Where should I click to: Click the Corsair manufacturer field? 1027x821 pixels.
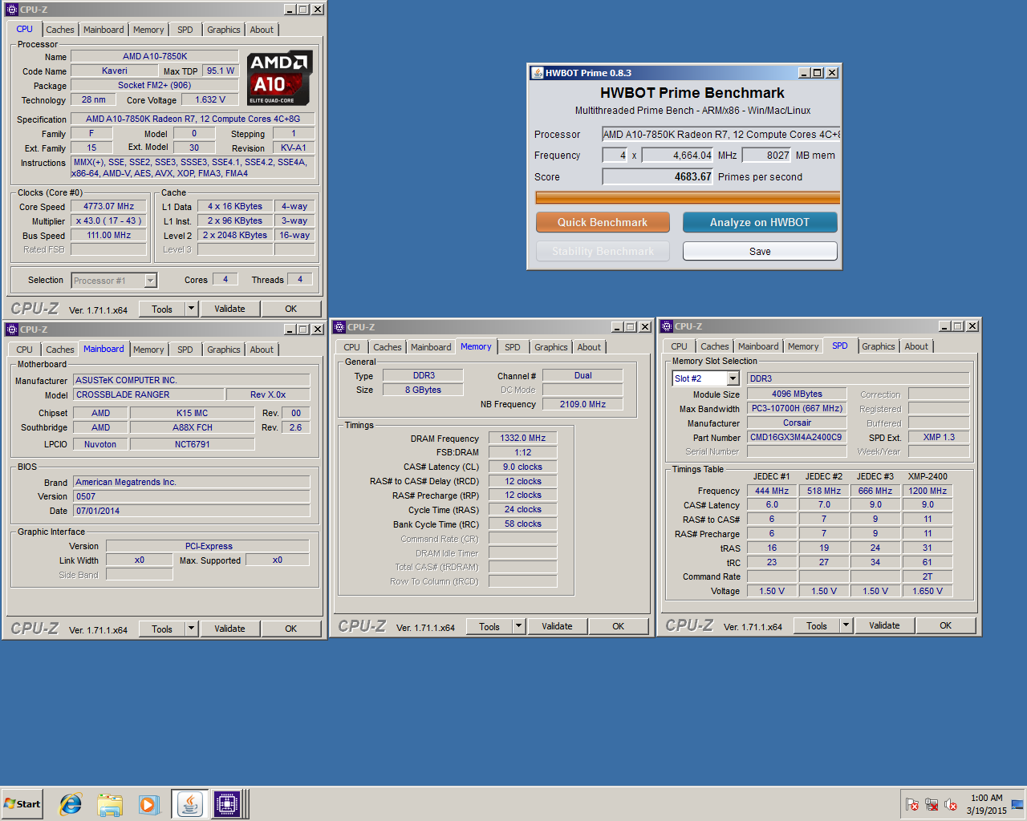pos(796,423)
